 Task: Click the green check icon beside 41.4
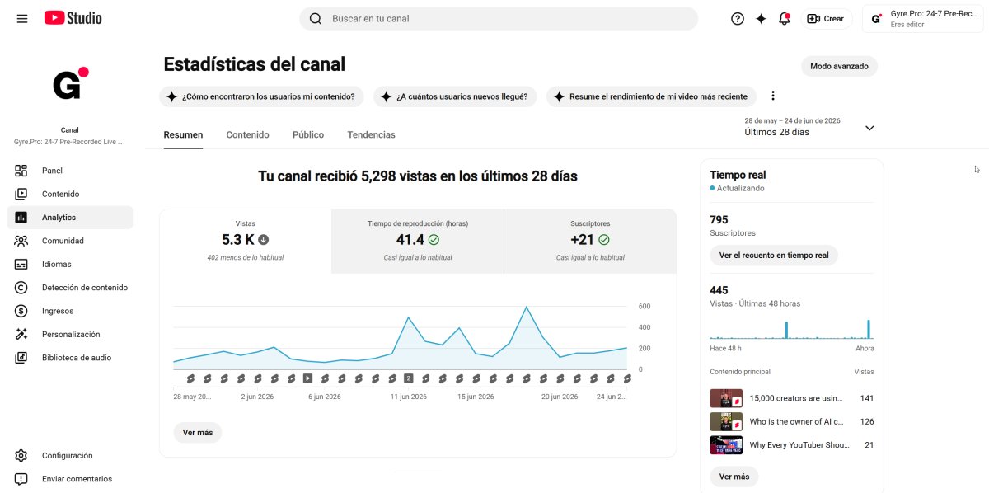click(x=434, y=240)
